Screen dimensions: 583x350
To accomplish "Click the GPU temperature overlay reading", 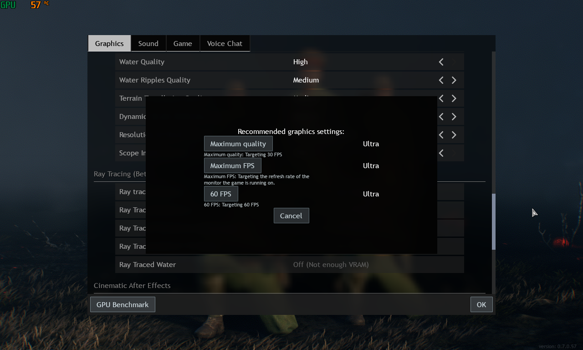I will pyautogui.click(x=40, y=5).
